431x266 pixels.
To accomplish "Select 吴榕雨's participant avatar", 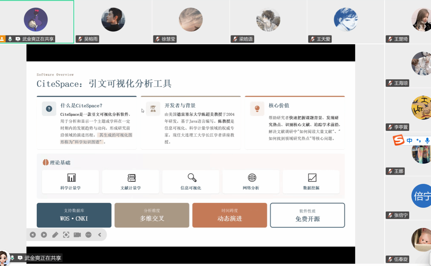I will click(113, 20).
